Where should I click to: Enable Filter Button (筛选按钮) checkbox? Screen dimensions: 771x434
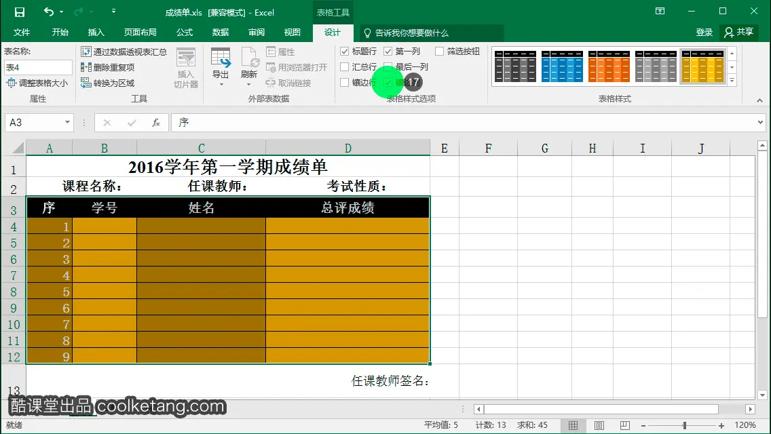tap(440, 51)
